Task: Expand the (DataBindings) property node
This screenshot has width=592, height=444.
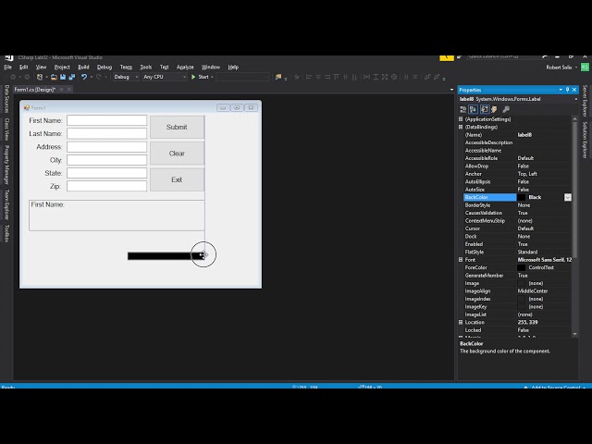Action: (461, 128)
